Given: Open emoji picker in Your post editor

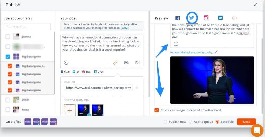Looking at the screenshot, I should pyautogui.click(x=66, y=63).
